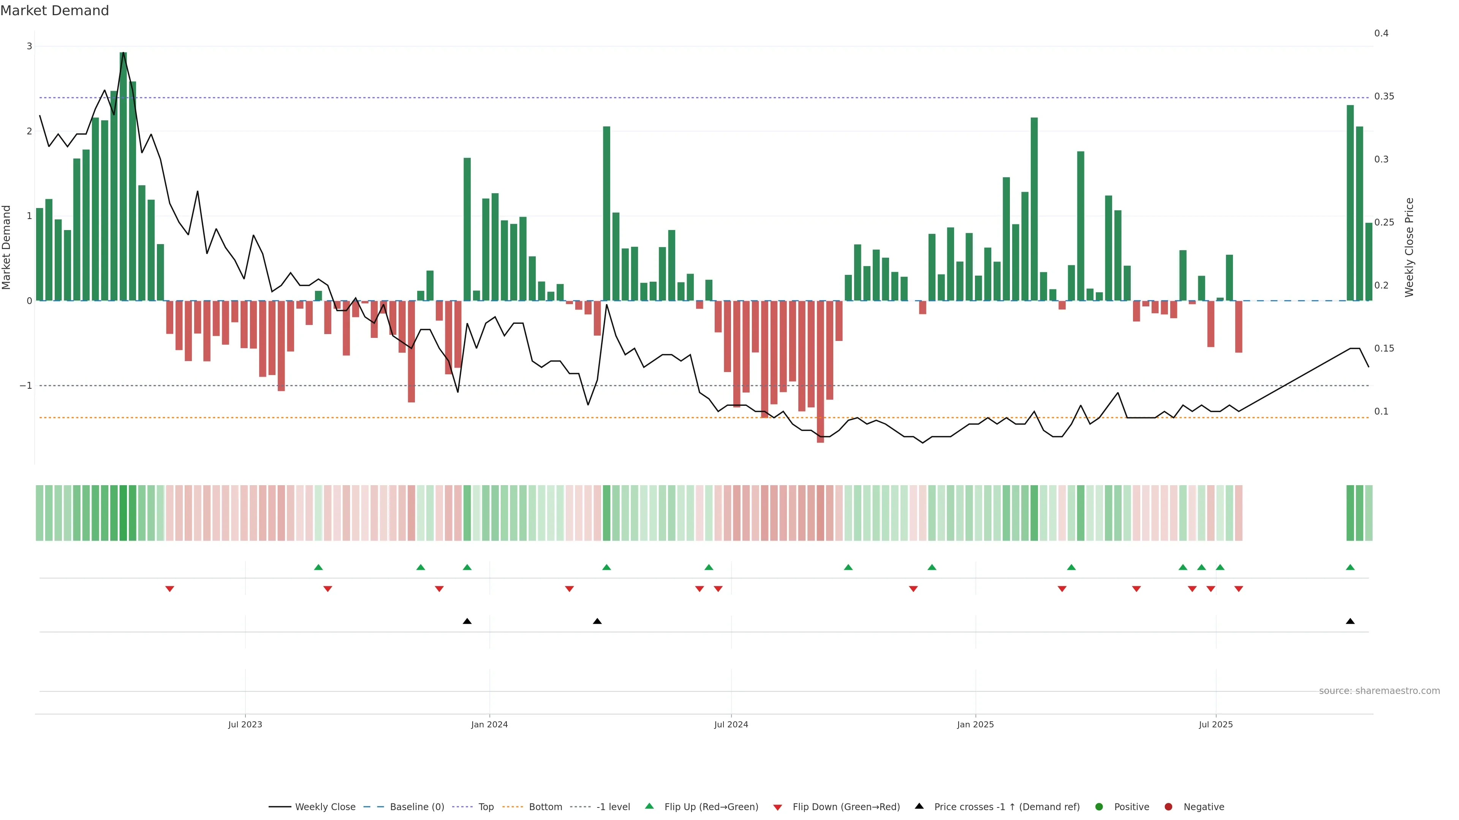Screen dimensions: 1459x820
Task: Click the Market Demand chart title
Action: [54, 11]
